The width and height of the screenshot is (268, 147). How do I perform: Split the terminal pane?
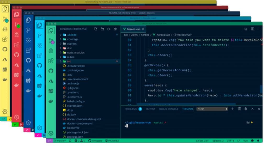pos(239,109)
